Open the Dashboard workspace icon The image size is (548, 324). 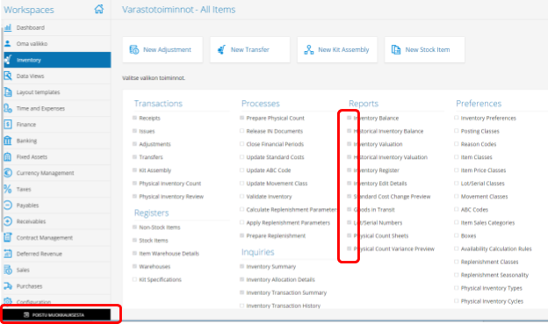[x=8, y=27]
